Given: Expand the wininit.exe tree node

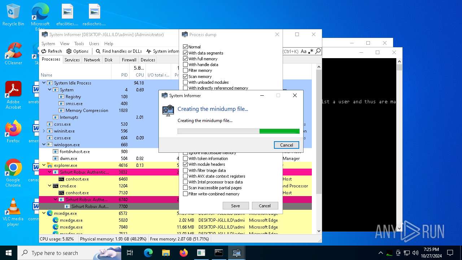Looking at the screenshot, I should [44, 131].
